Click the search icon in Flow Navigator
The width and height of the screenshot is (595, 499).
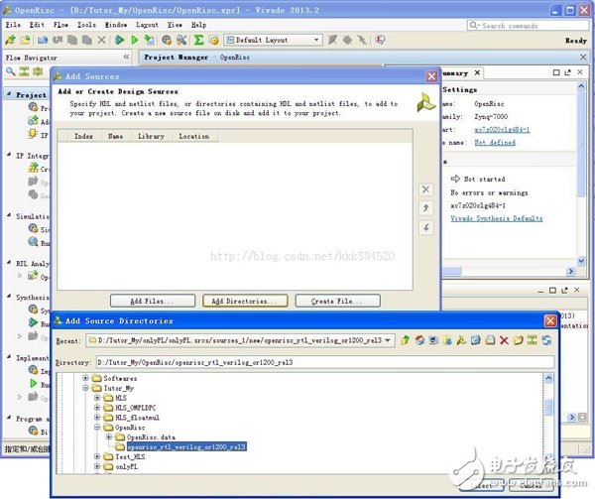tap(10, 72)
